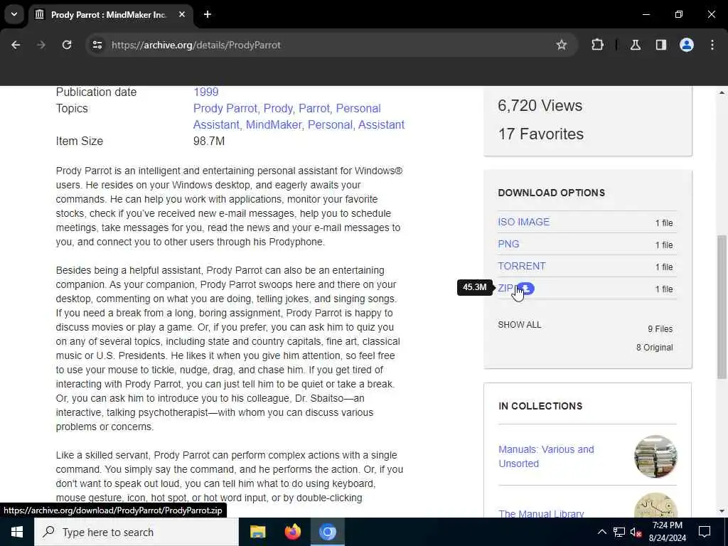Open the network status tray icon

619,532
